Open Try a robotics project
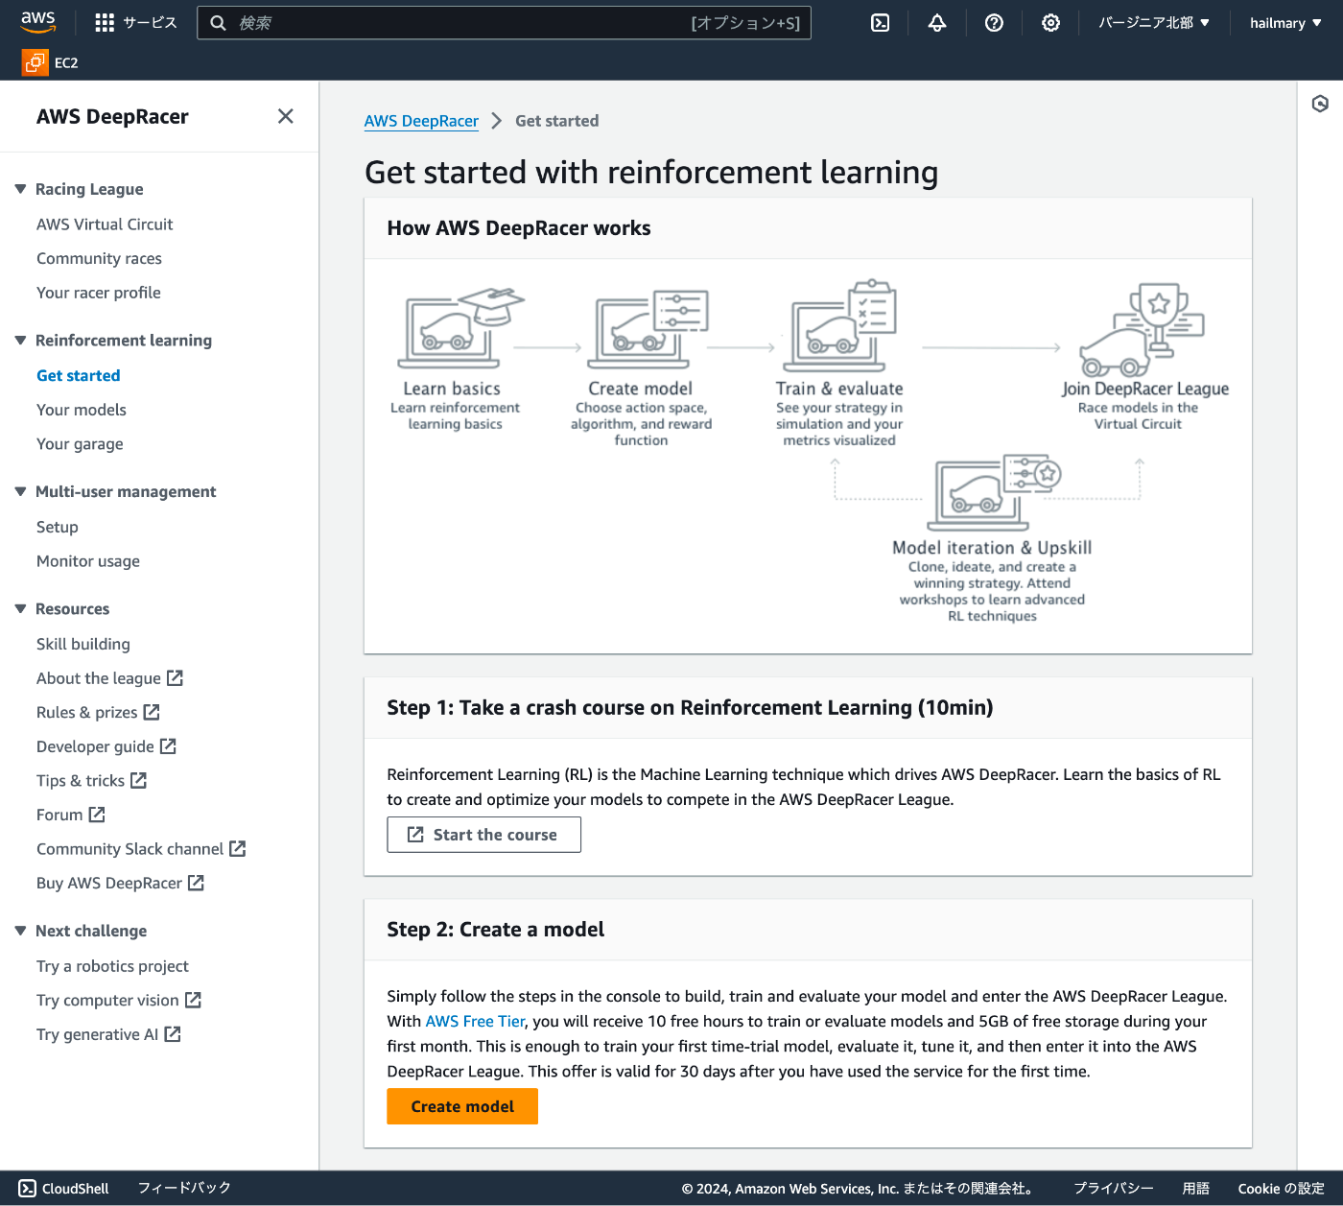The image size is (1343, 1206). tap(112, 966)
